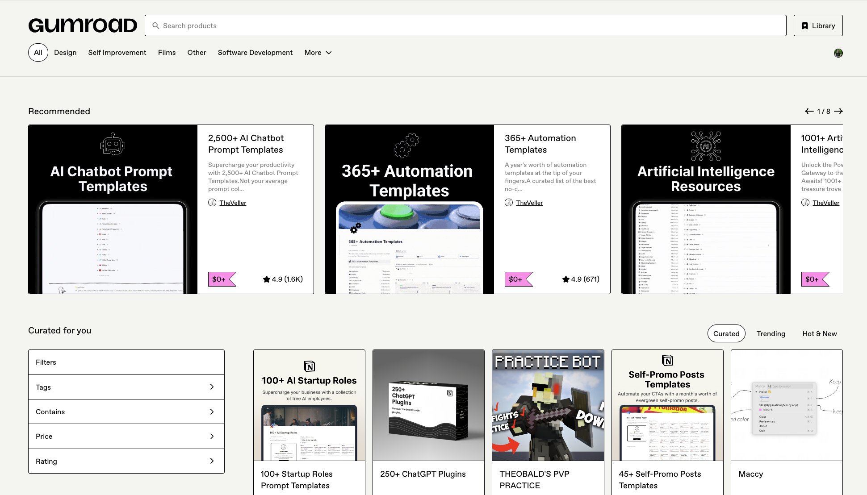Click the user profile avatar
Viewport: 867px width, 495px height.
coord(838,53)
